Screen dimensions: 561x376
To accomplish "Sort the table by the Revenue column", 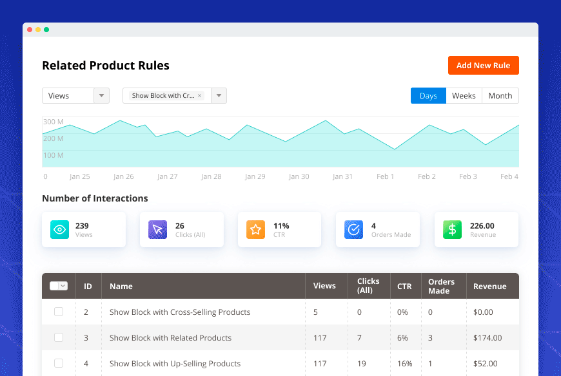I will pyautogui.click(x=490, y=286).
